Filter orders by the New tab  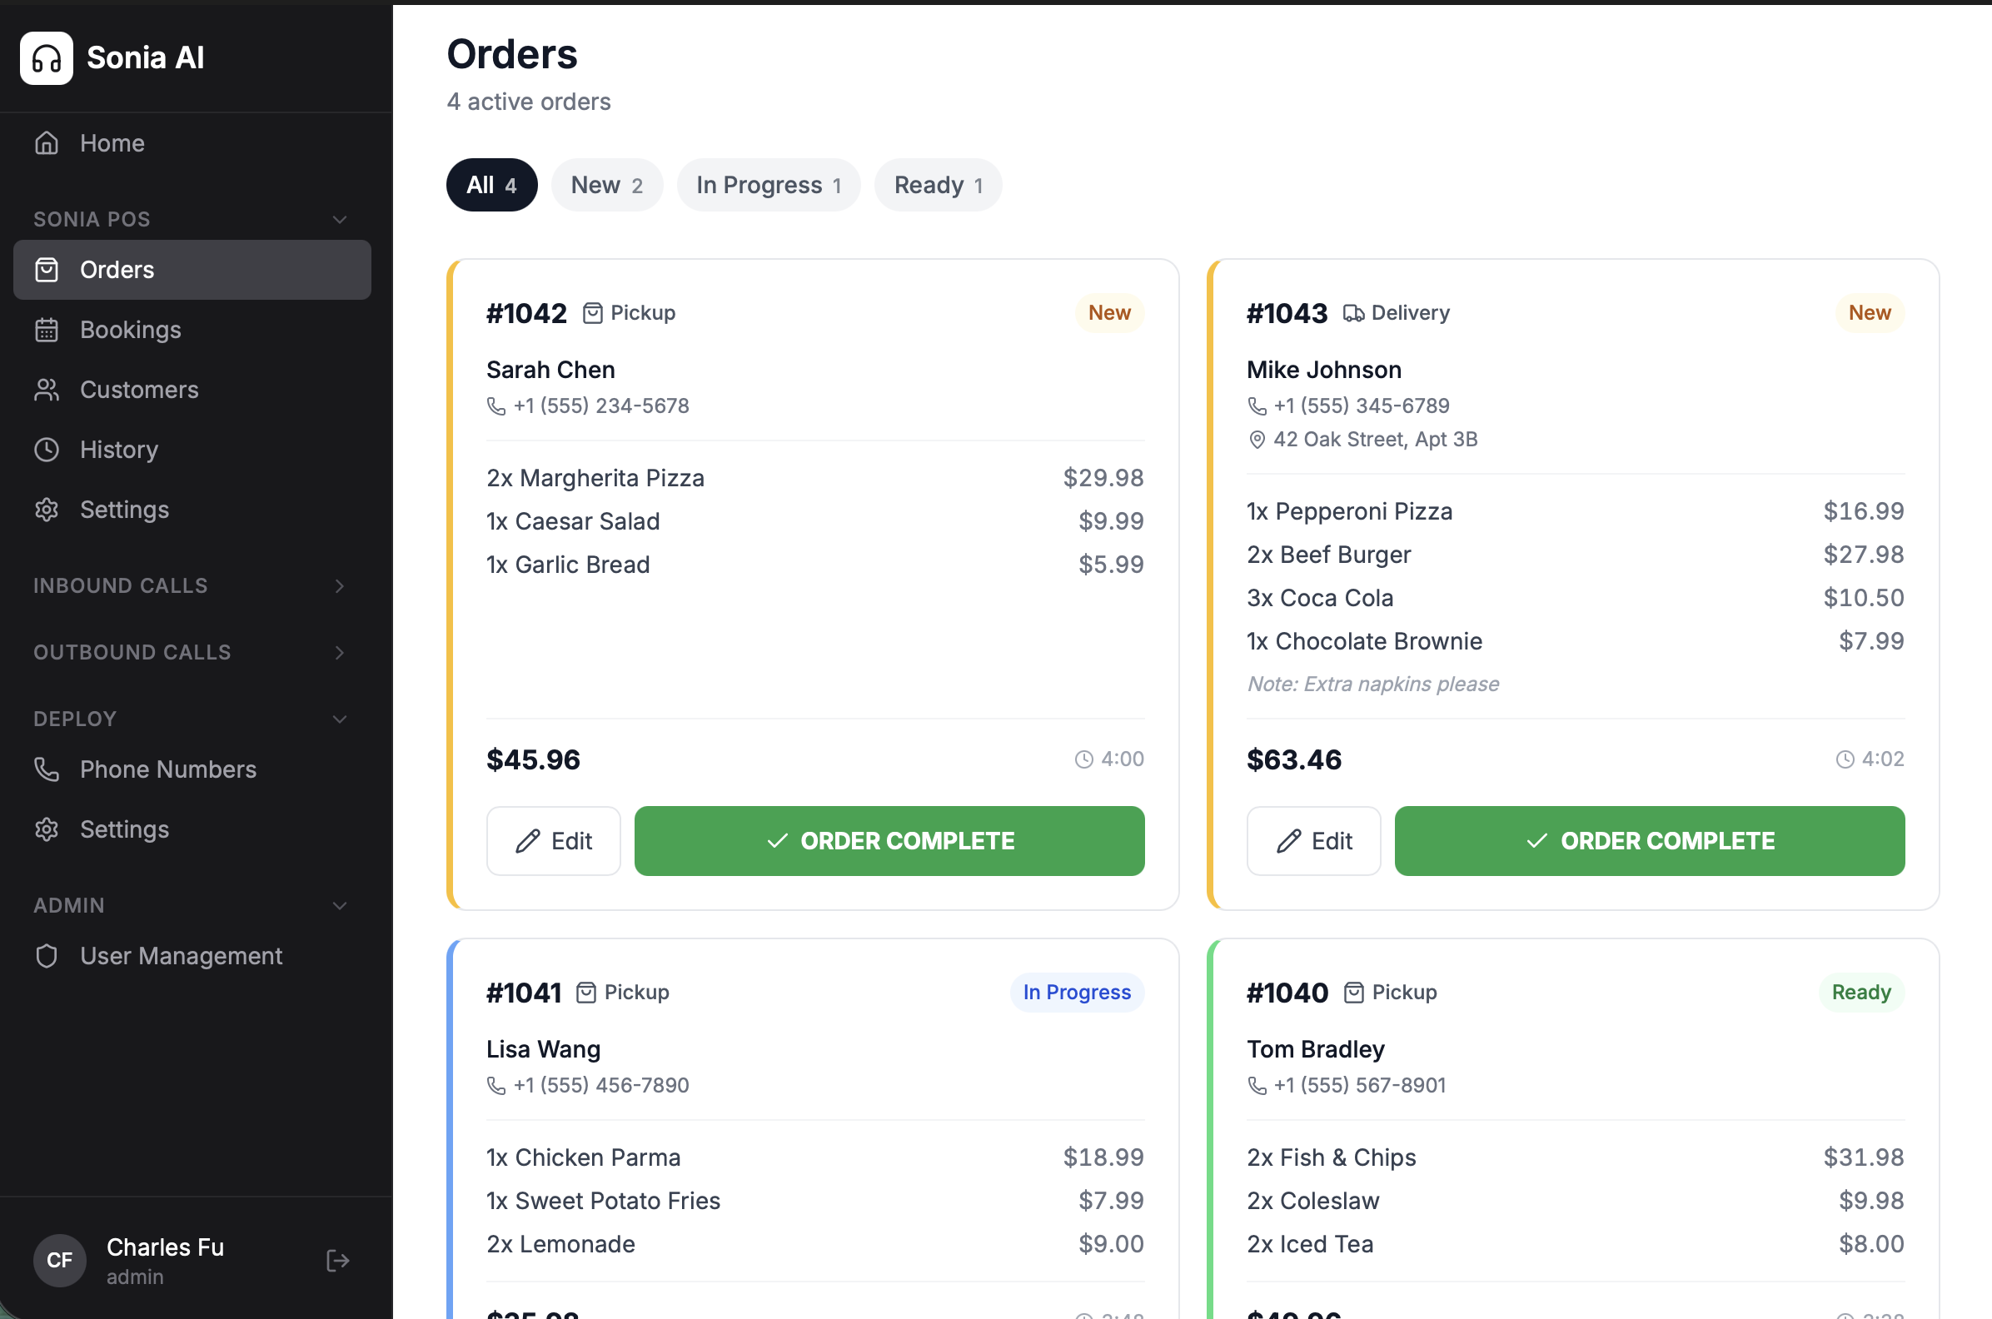[606, 185]
